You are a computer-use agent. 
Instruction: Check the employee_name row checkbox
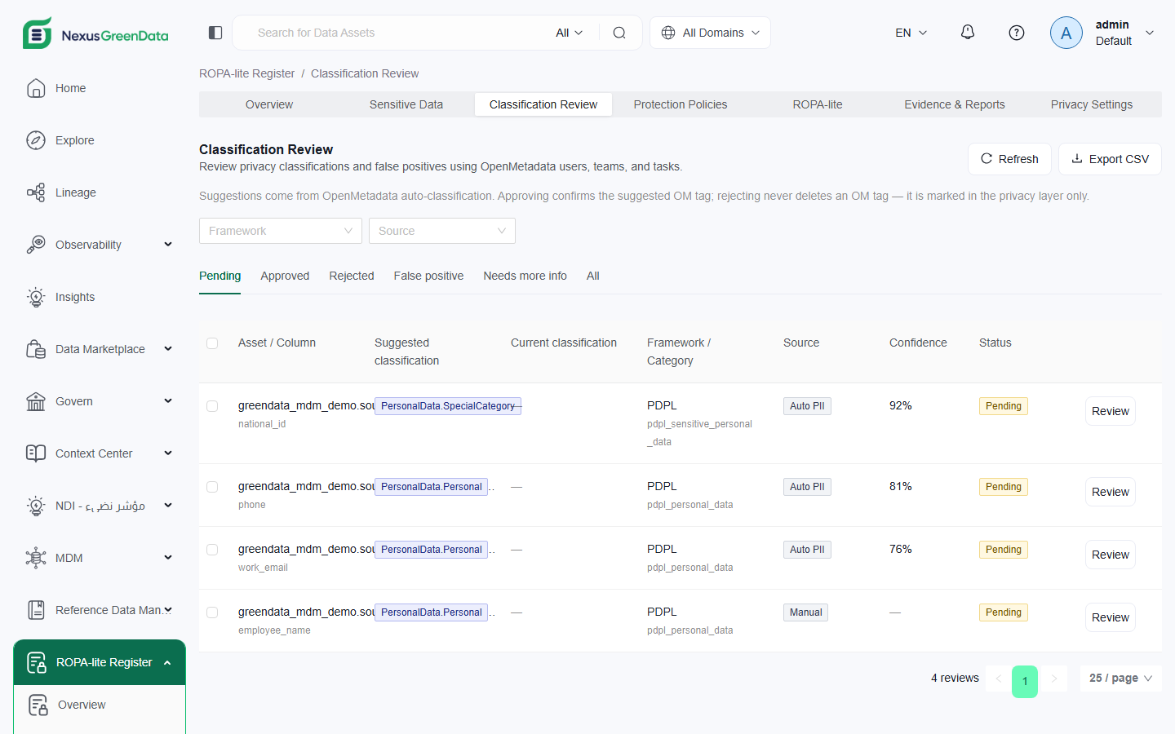click(x=212, y=612)
